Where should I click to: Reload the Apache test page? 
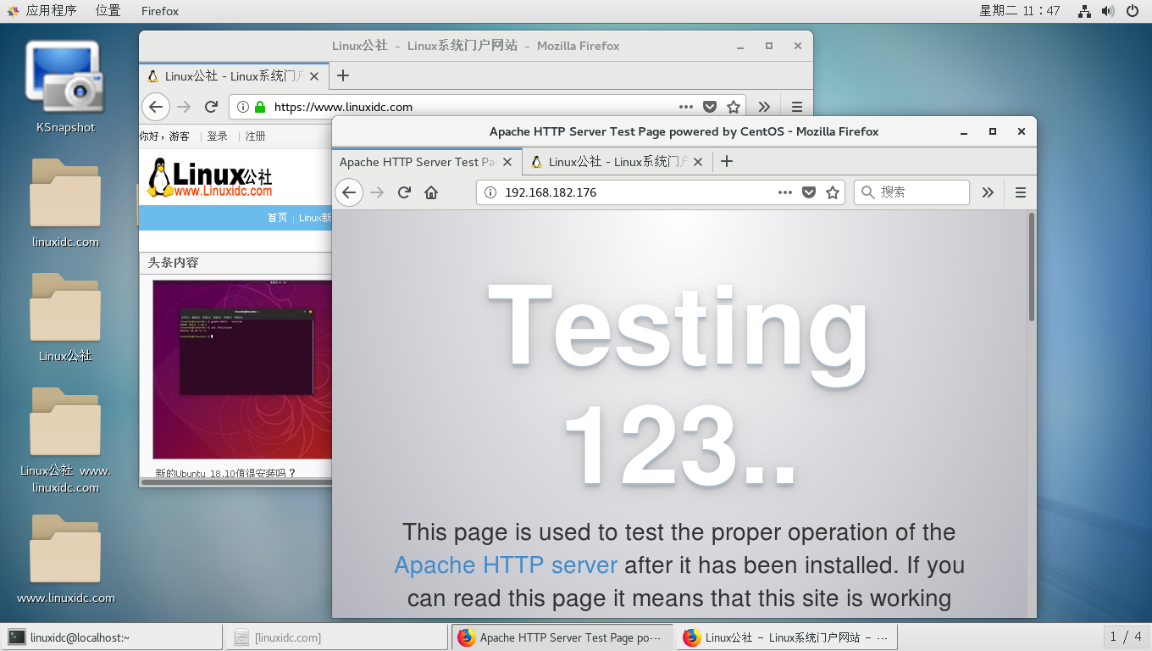click(x=404, y=192)
